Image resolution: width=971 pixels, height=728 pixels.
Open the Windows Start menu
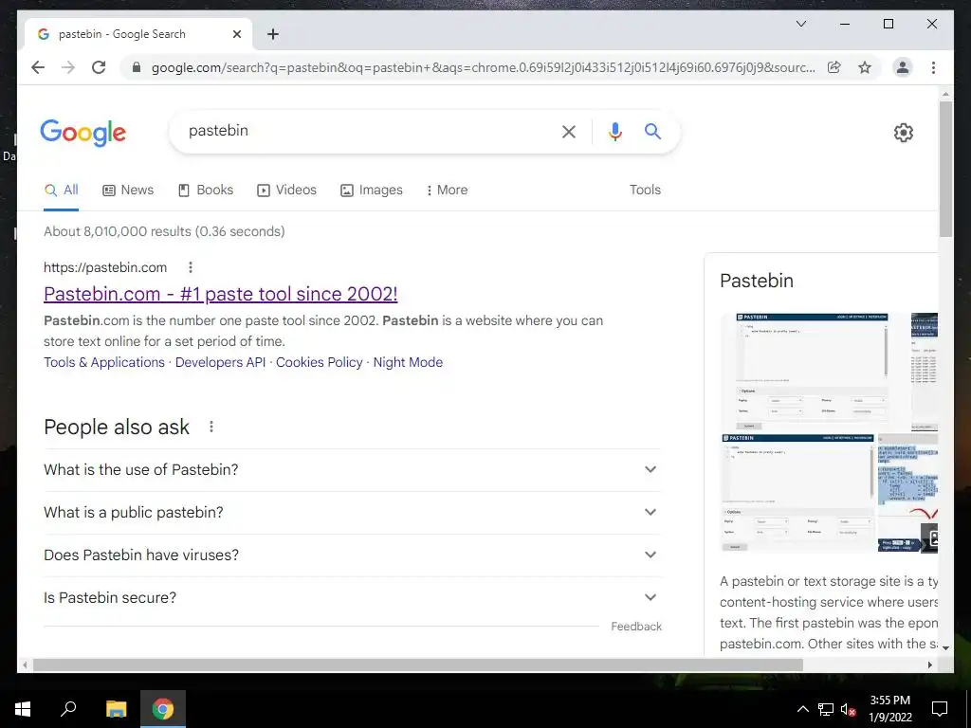coord(23,709)
